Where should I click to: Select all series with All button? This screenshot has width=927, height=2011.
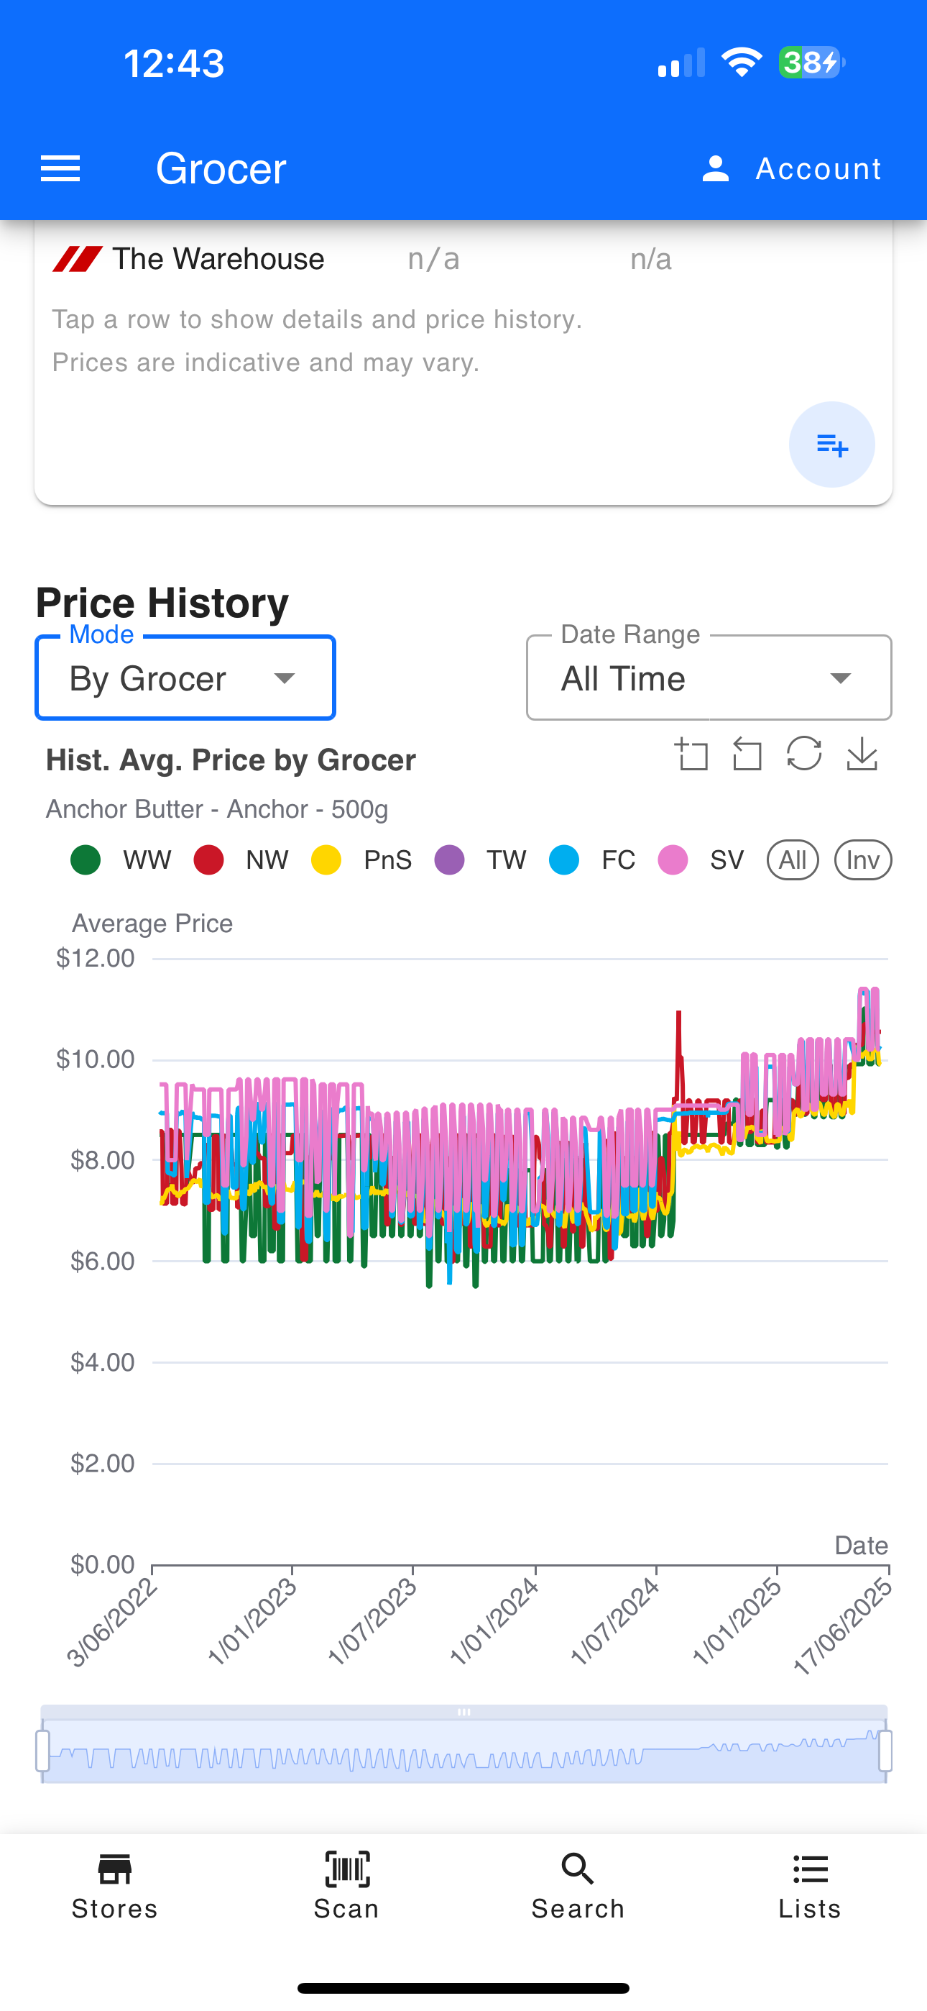[793, 860]
